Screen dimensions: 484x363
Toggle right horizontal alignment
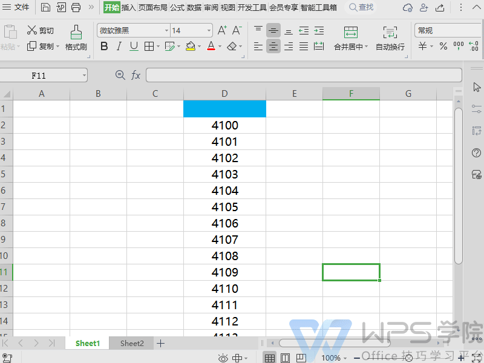289,47
